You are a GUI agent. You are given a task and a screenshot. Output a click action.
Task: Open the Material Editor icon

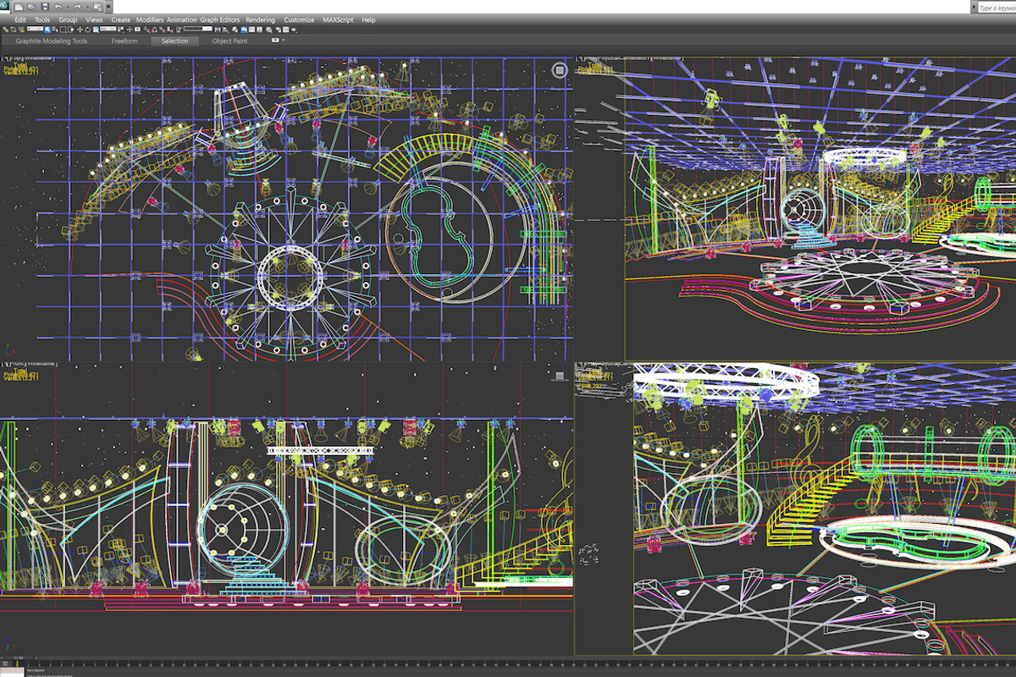pos(269,29)
